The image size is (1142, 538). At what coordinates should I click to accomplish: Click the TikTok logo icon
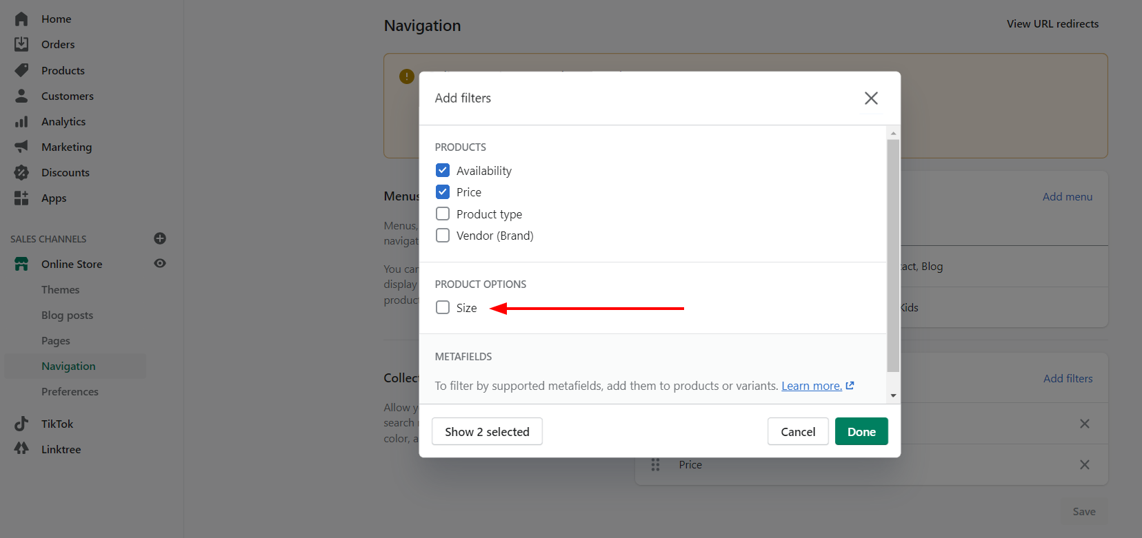tap(21, 424)
